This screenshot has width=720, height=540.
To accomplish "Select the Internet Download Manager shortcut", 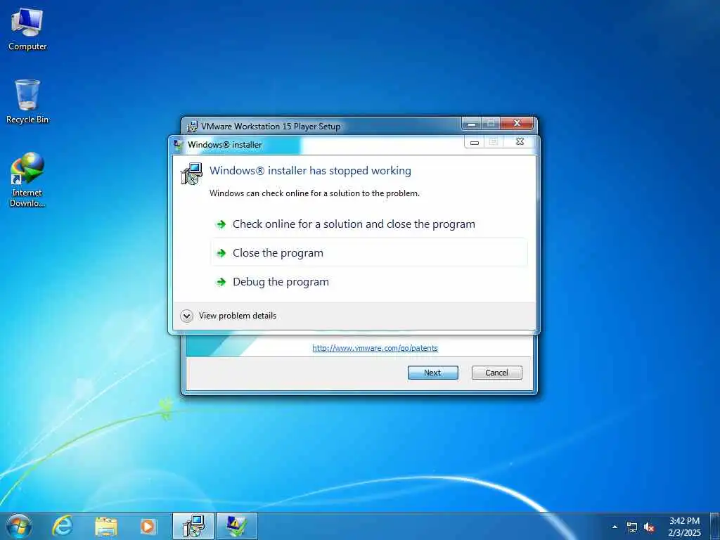I will pyautogui.click(x=27, y=179).
